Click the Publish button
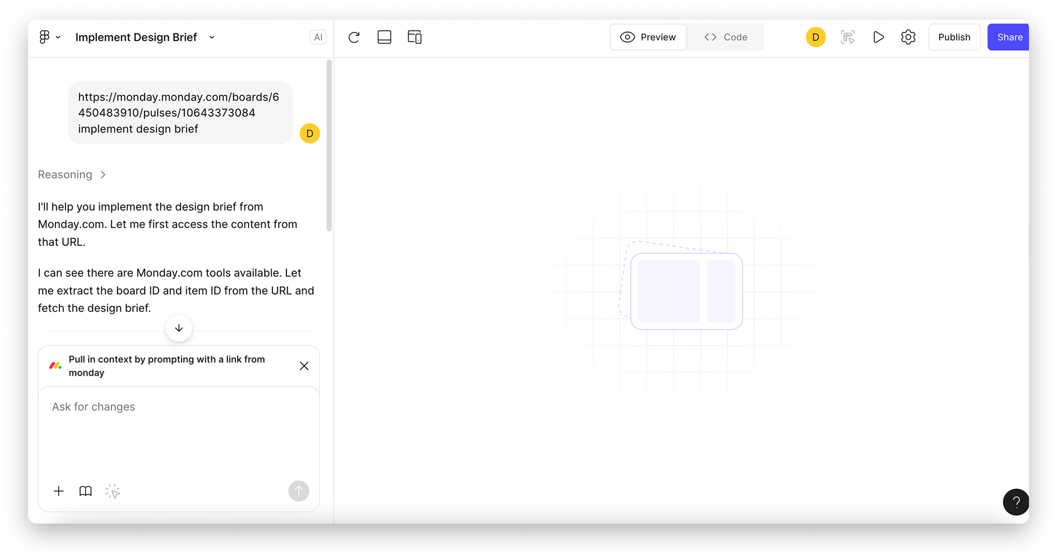 [954, 37]
